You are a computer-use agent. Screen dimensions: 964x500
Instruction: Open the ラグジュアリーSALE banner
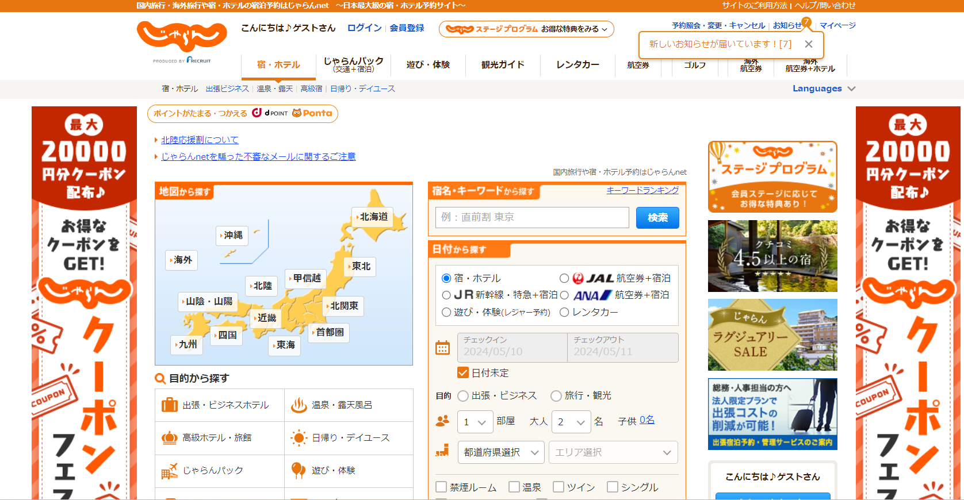[x=772, y=334]
